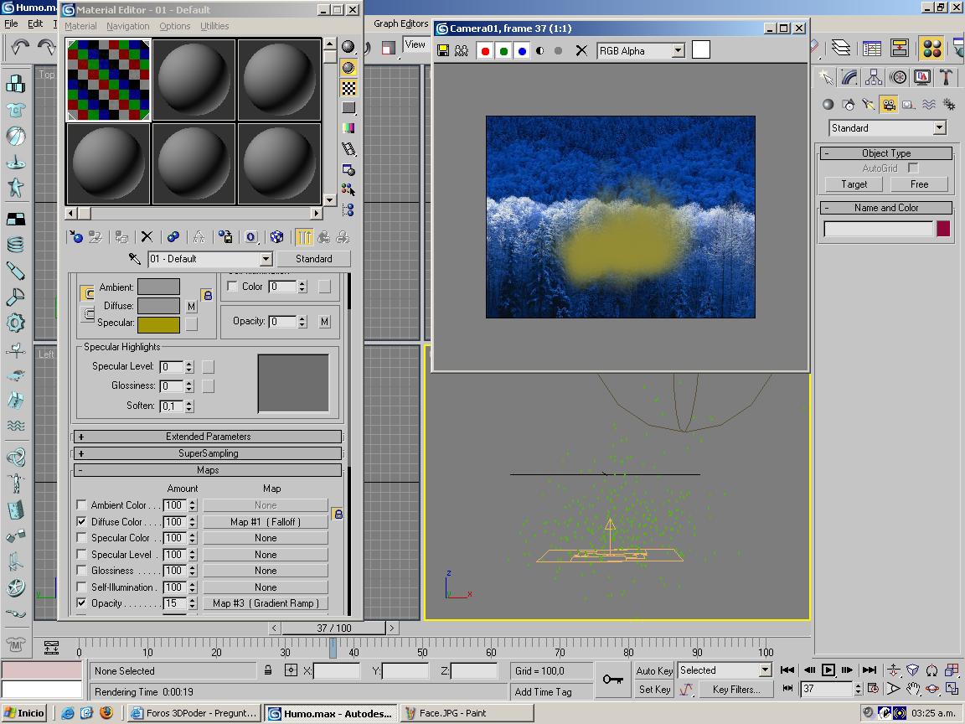This screenshot has height=724, width=965.
Task: Click the Map #1 (Falloff) button
Action: 266,522
